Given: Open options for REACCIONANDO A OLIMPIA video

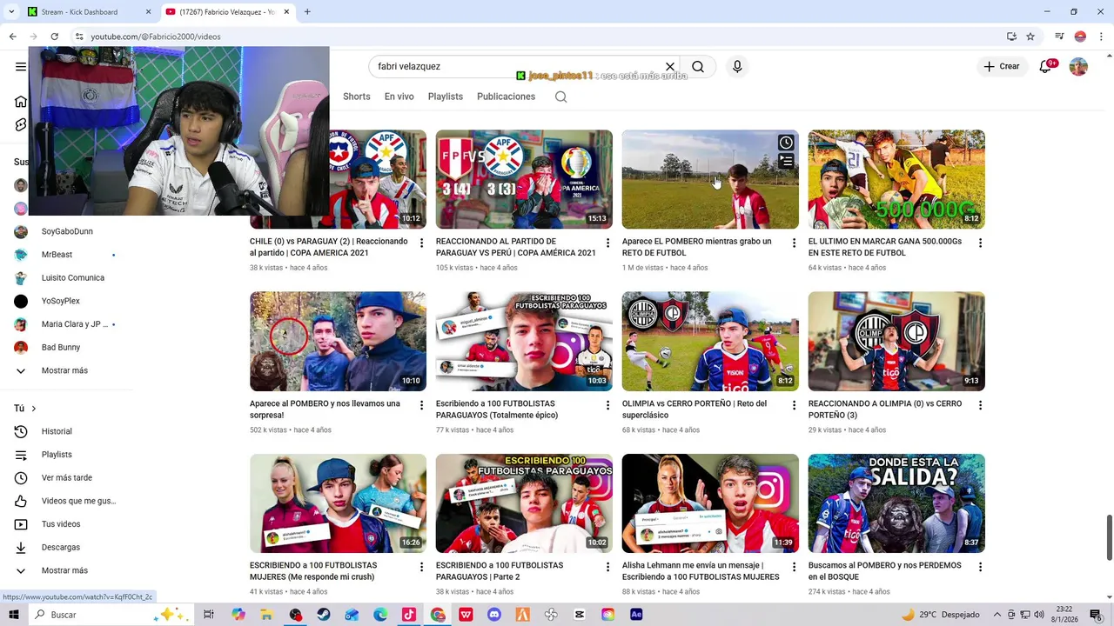Looking at the screenshot, I should pos(980,405).
